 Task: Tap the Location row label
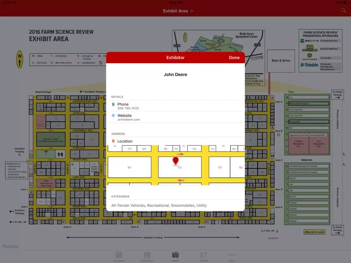pos(125,141)
